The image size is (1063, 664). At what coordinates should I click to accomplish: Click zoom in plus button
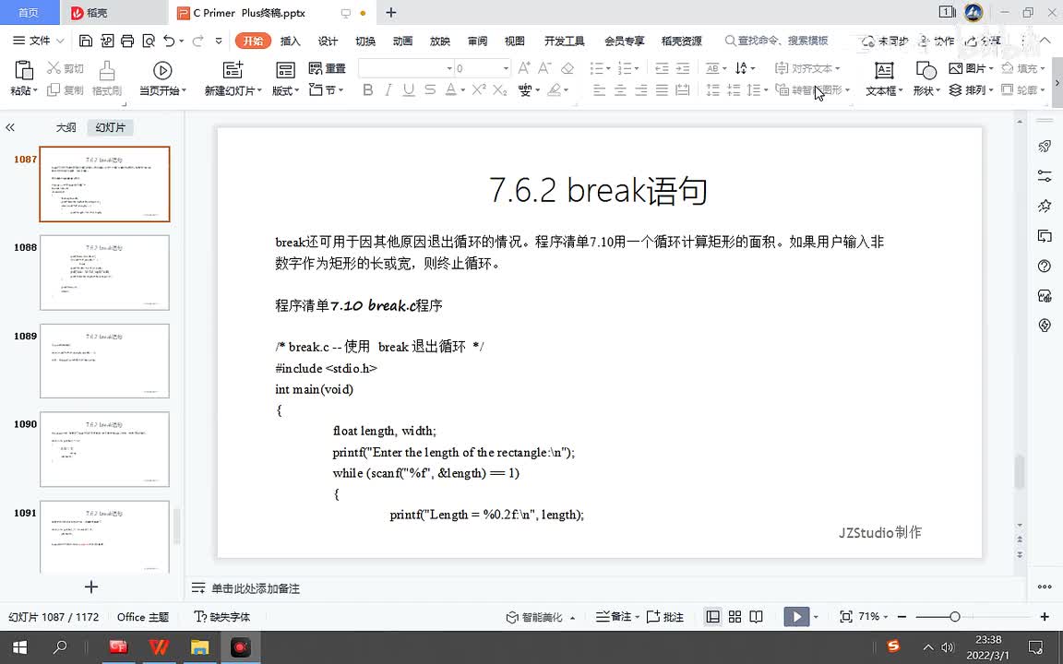[x=1045, y=617]
